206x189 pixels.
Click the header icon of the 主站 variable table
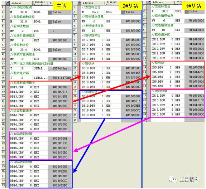click(x=8, y=3)
